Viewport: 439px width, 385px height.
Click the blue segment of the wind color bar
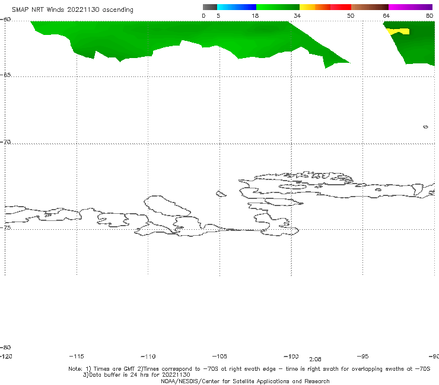237,7
